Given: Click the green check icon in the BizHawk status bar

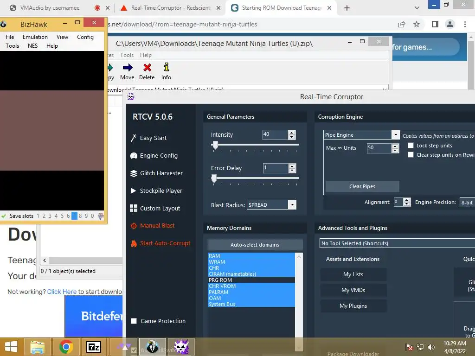Looking at the screenshot, I should [4, 216].
